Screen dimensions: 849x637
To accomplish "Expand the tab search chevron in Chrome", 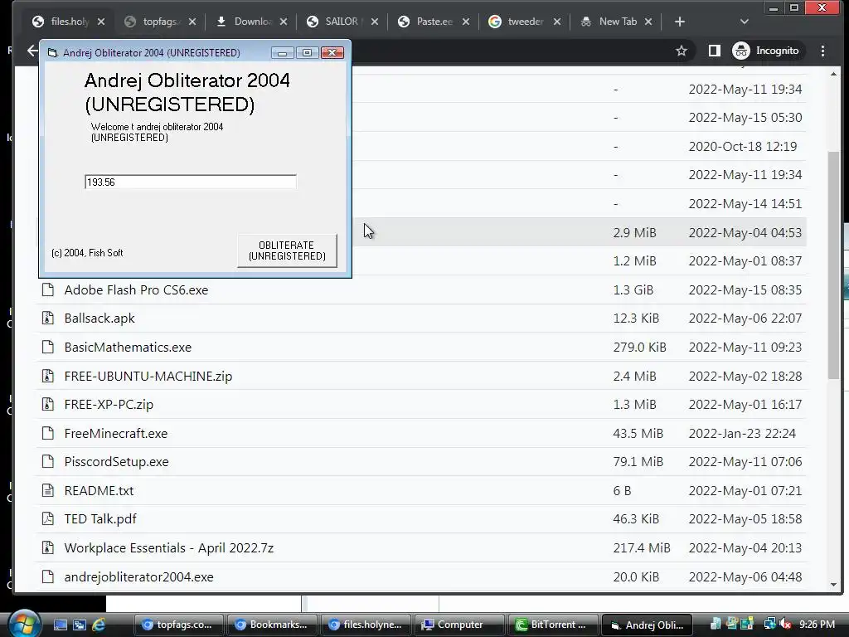I will coord(744,22).
